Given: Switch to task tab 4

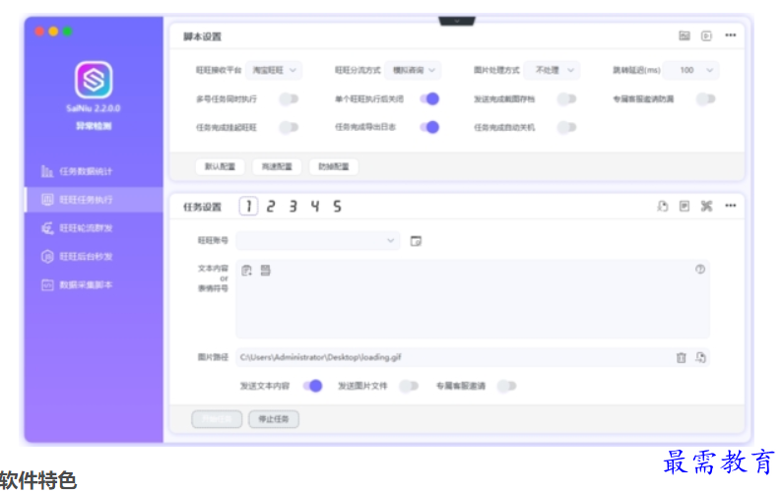Looking at the screenshot, I should click(x=315, y=206).
